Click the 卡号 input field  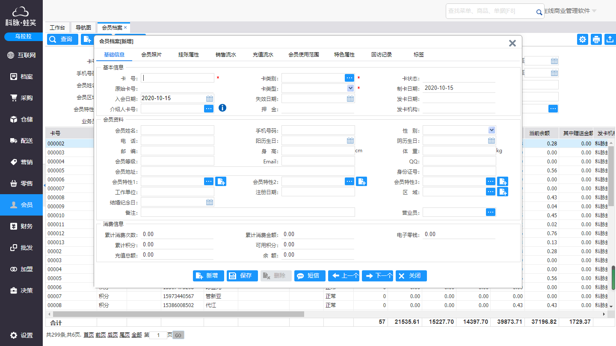(x=178, y=78)
